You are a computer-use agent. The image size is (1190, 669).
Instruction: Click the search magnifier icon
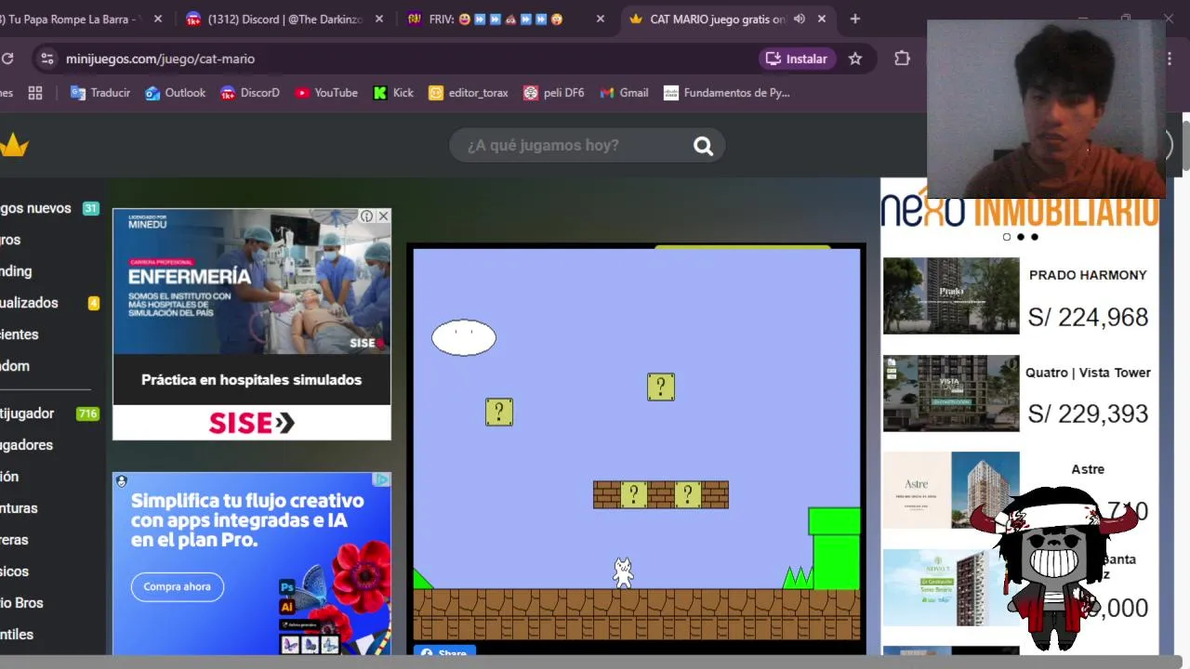click(703, 146)
